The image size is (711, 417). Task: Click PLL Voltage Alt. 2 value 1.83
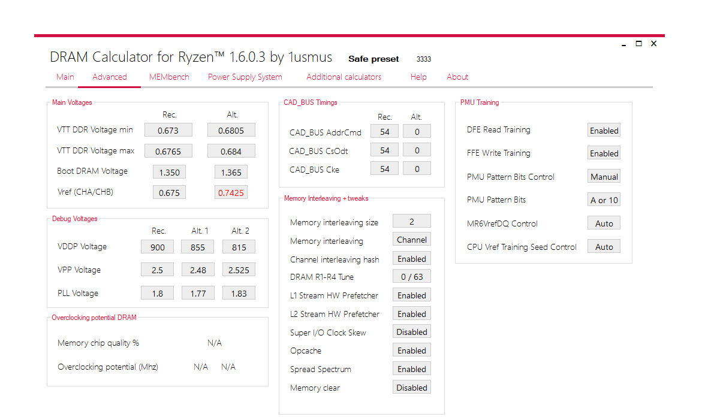click(x=239, y=293)
